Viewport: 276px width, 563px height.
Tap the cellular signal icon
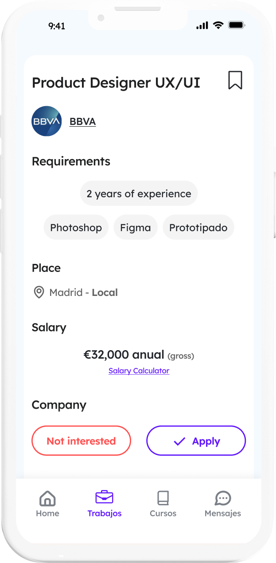click(x=202, y=25)
